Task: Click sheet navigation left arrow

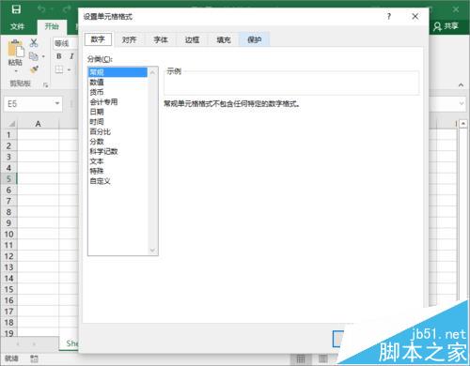Action: (18, 344)
